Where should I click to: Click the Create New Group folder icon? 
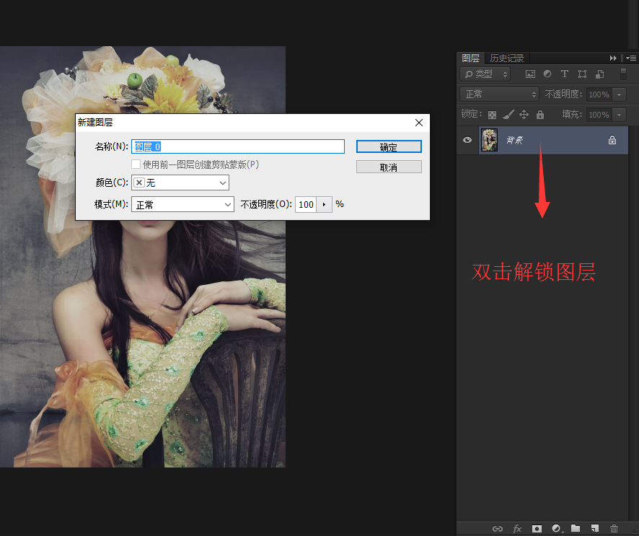576,529
